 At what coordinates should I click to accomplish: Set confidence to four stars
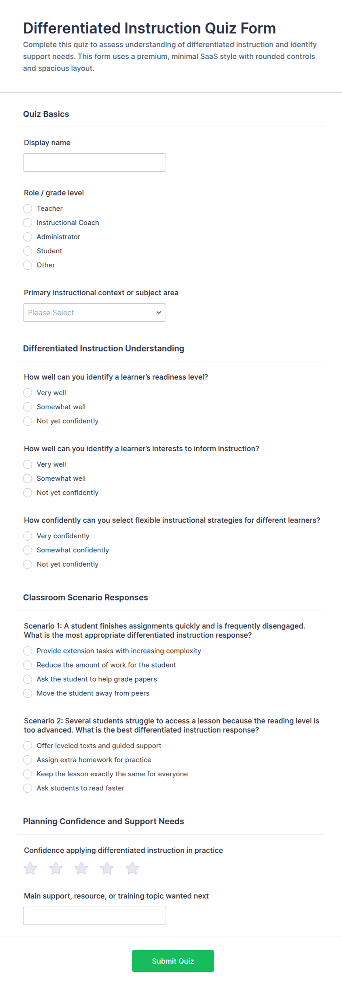[107, 868]
